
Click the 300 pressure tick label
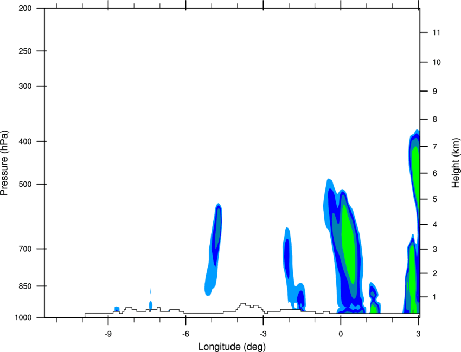[25, 86]
